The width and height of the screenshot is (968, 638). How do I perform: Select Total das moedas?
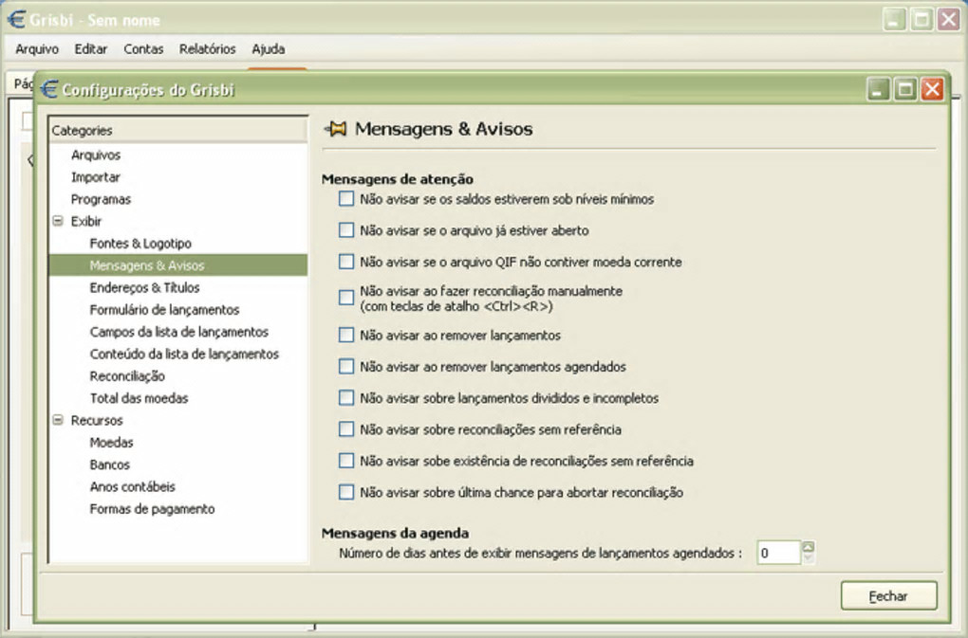(139, 398)
